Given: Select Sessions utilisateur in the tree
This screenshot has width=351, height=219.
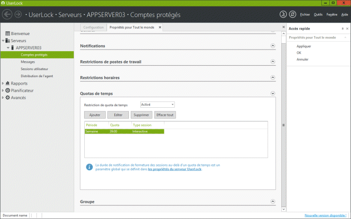Looking at the screenshot, I should 35,69.
